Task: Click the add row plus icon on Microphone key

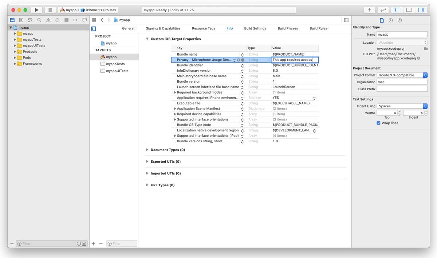Action: pos(239,60)
